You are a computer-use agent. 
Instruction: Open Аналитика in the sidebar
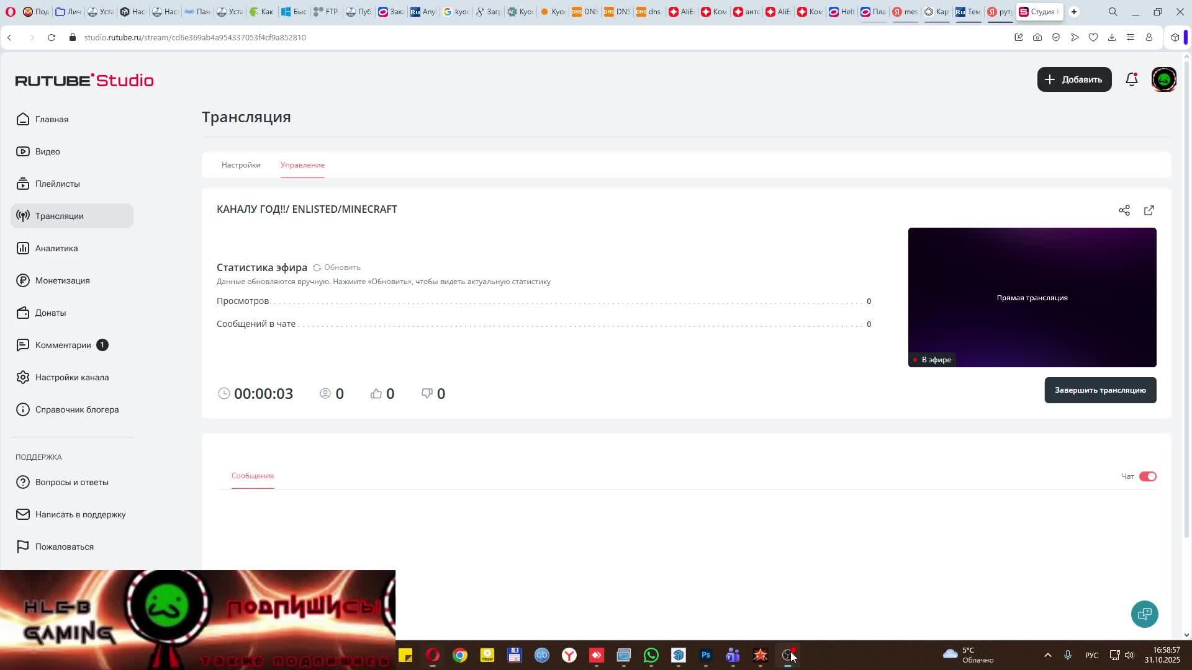(56, 248)
